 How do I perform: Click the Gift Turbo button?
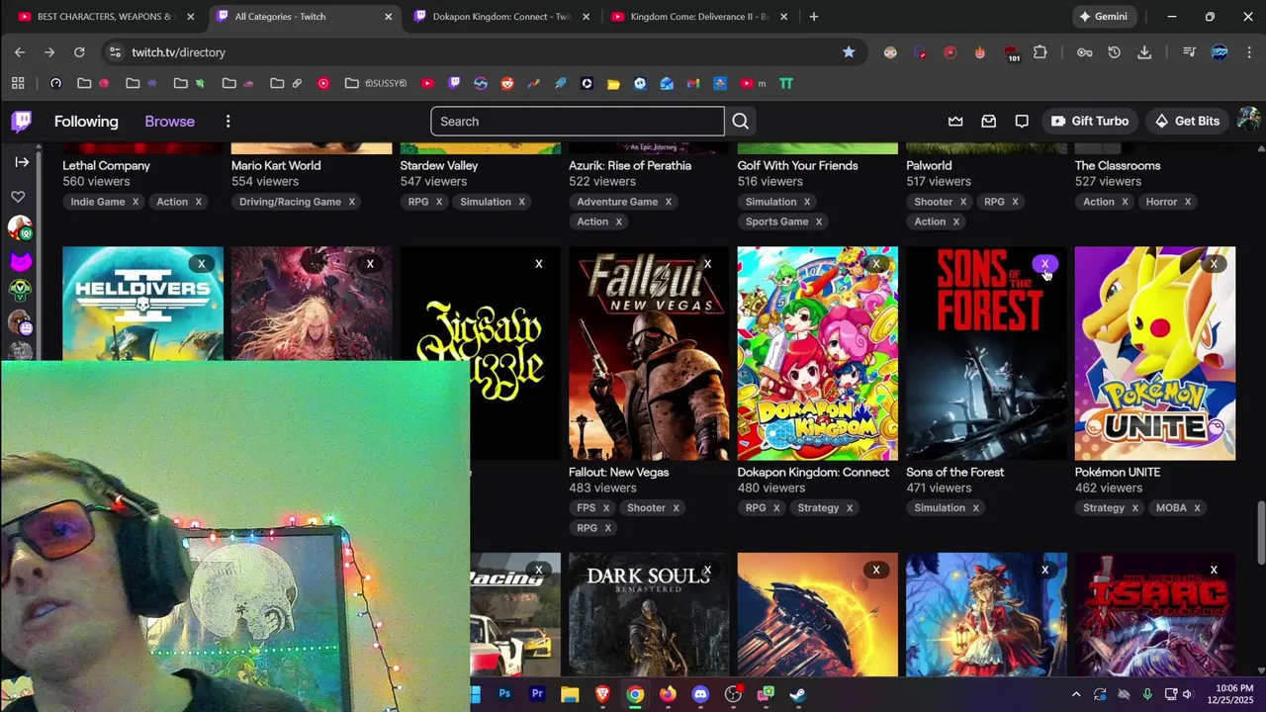coord(1089,121)
